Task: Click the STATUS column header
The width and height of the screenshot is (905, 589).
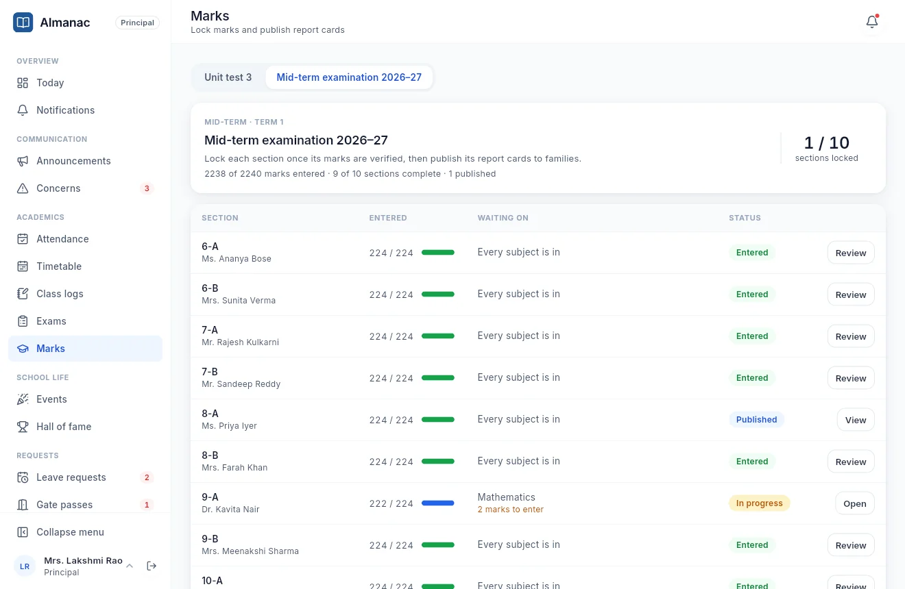Action: 745,218
